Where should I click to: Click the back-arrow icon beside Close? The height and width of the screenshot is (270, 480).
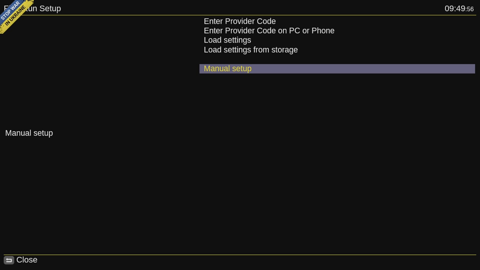pyautogui.click(x=9, y=260)
